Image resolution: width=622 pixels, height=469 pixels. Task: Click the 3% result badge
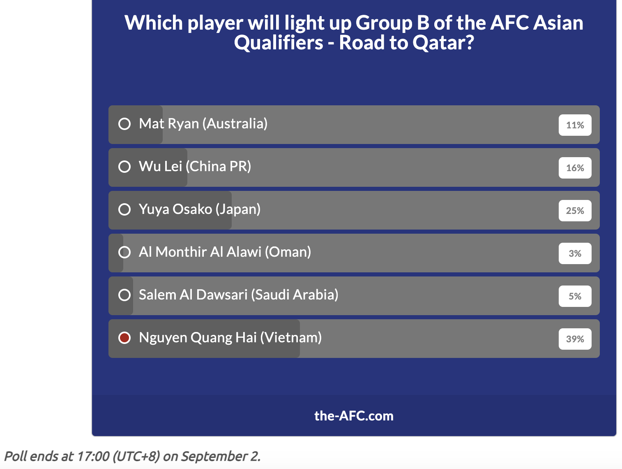tap(575, 253)
